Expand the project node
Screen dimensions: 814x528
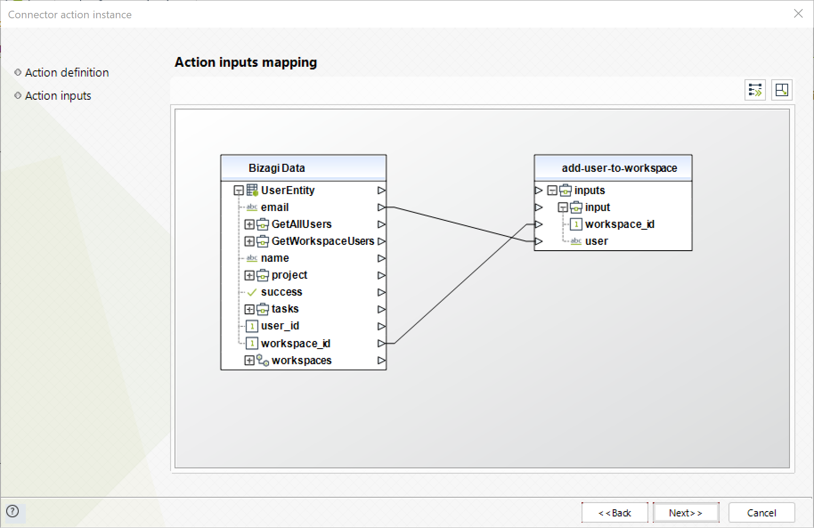click(x=249, y=275)
